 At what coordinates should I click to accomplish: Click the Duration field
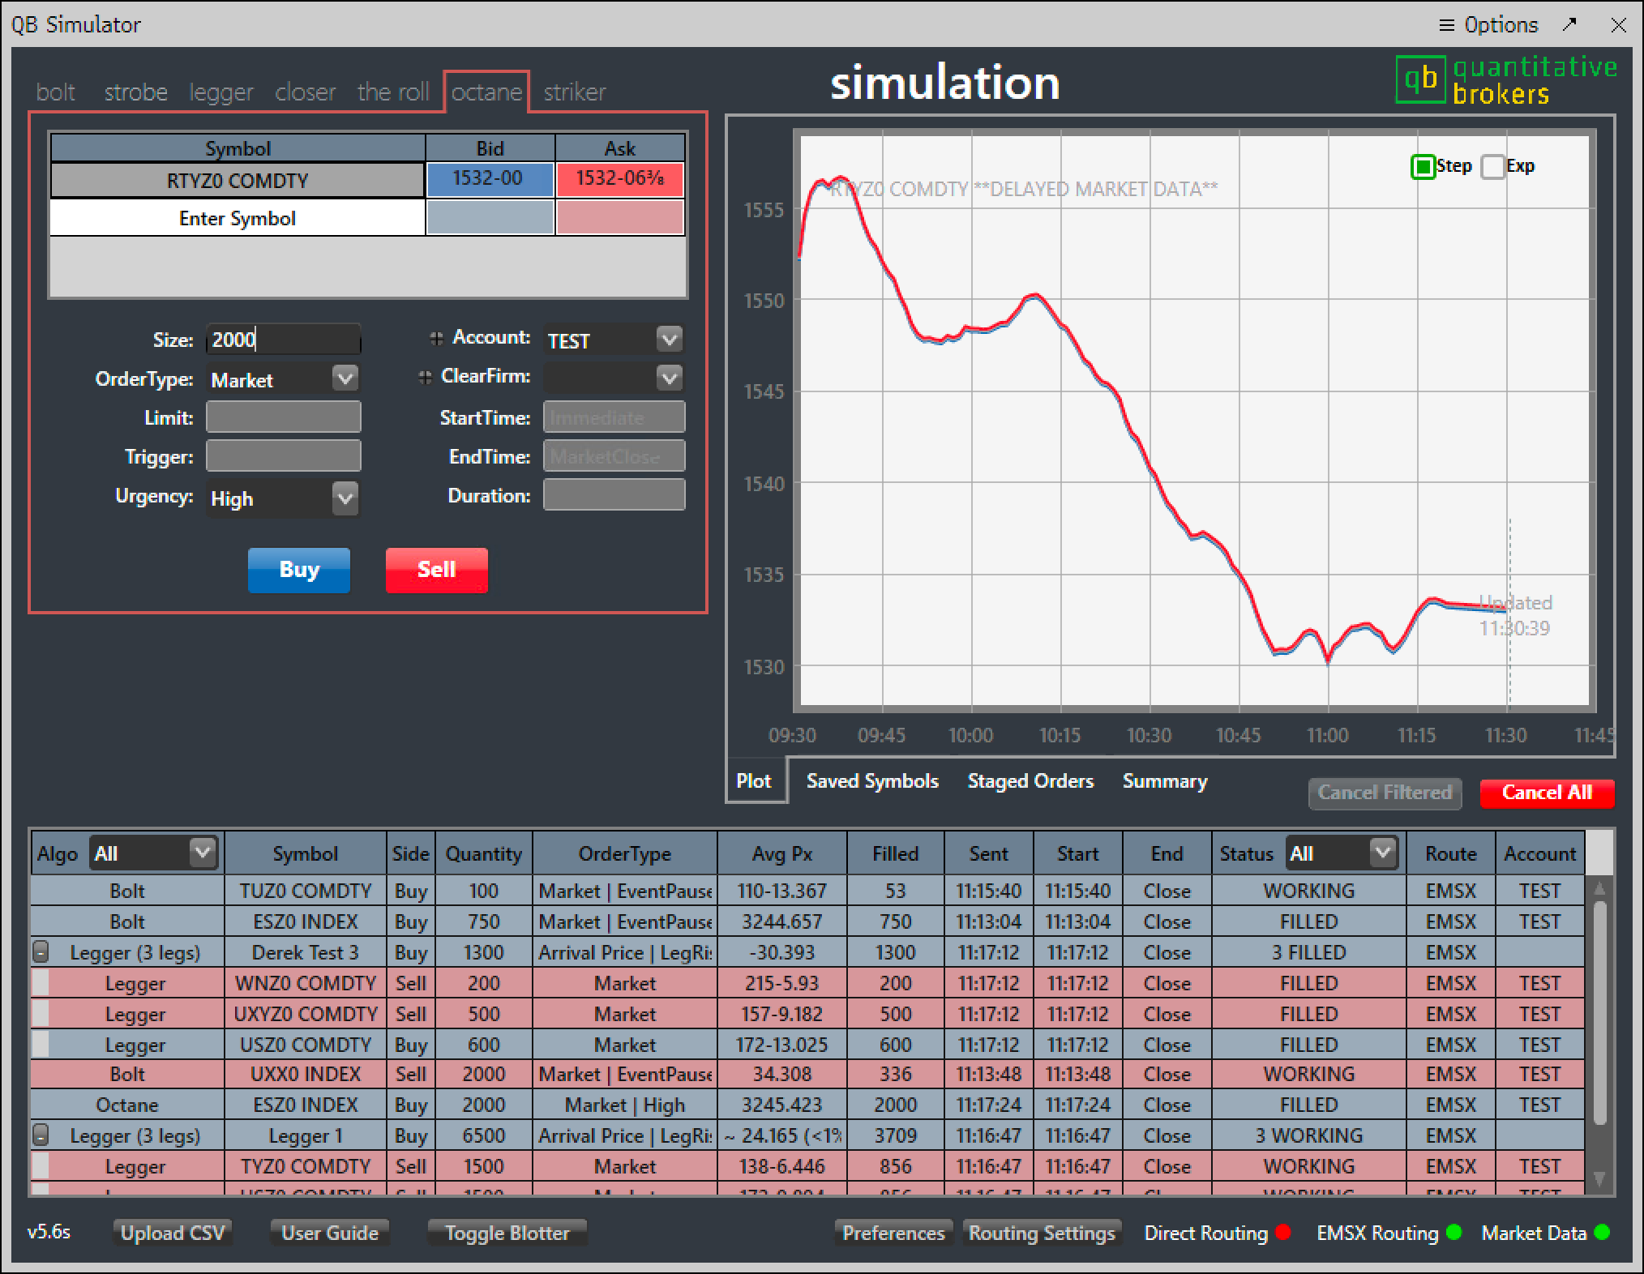614,495
